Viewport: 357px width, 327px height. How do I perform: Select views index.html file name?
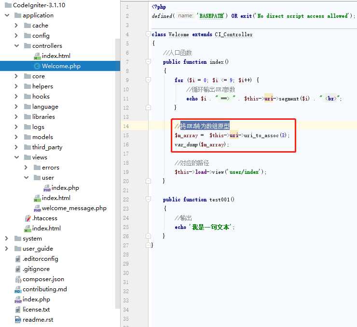click(56, 198)
